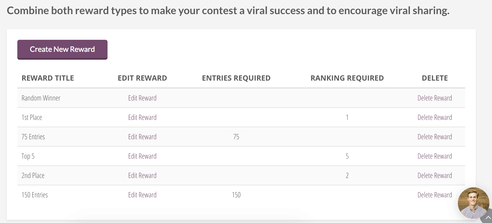Click the Entries Required column header
The image size is (492, 223).
click(236, 78)
